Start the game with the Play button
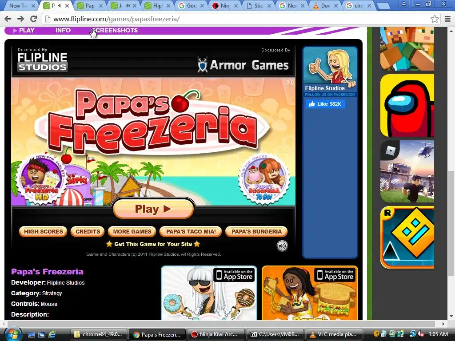Viewport: 455px width, 341px height. pos(153,209)
